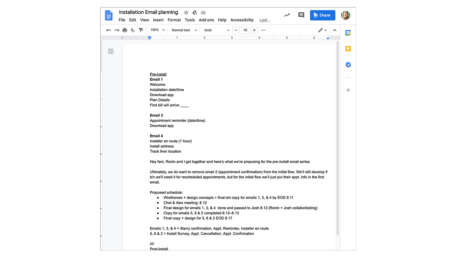Image resolution: width=456 pixels, height=265 pixels.
Task: Click the 'Post-install' line
Action: point(159,249)
